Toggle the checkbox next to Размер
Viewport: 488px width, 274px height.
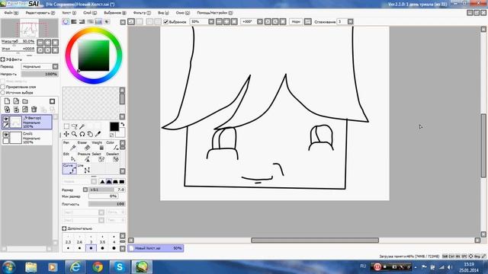coord(85,190)
